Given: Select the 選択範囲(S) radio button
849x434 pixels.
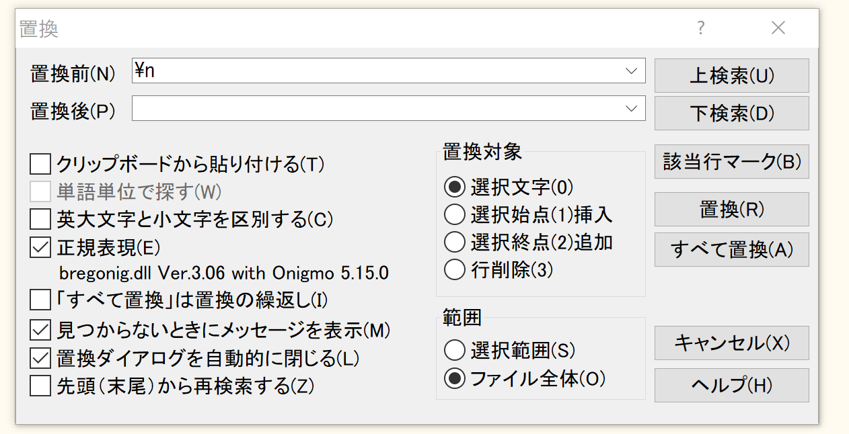Looking at the screenshot, I should pyautogui.click(x=455, y=350).
